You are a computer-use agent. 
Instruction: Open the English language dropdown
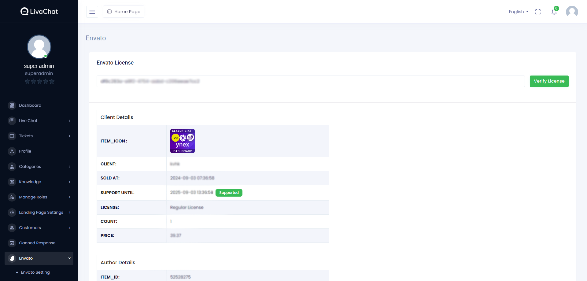point(519,12)
